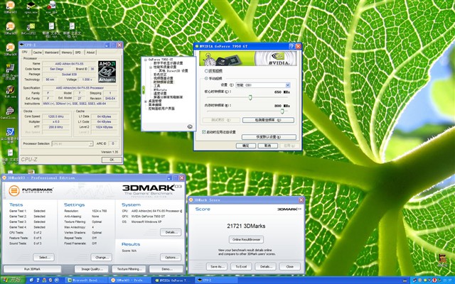Select the temperature settings (温度设置) tree item

coord(160,93)
